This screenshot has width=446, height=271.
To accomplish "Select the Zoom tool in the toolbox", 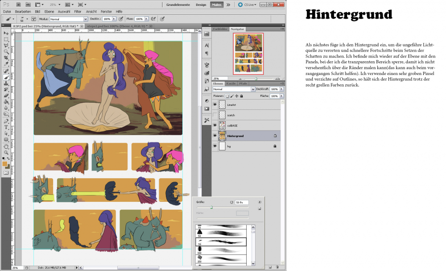I will pyautogui.click(x=6, y=153).
